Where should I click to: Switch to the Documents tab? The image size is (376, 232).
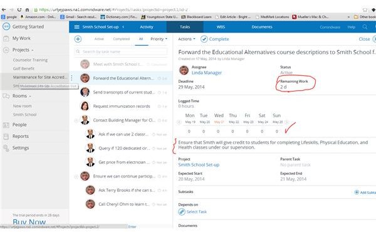[262, 27]
